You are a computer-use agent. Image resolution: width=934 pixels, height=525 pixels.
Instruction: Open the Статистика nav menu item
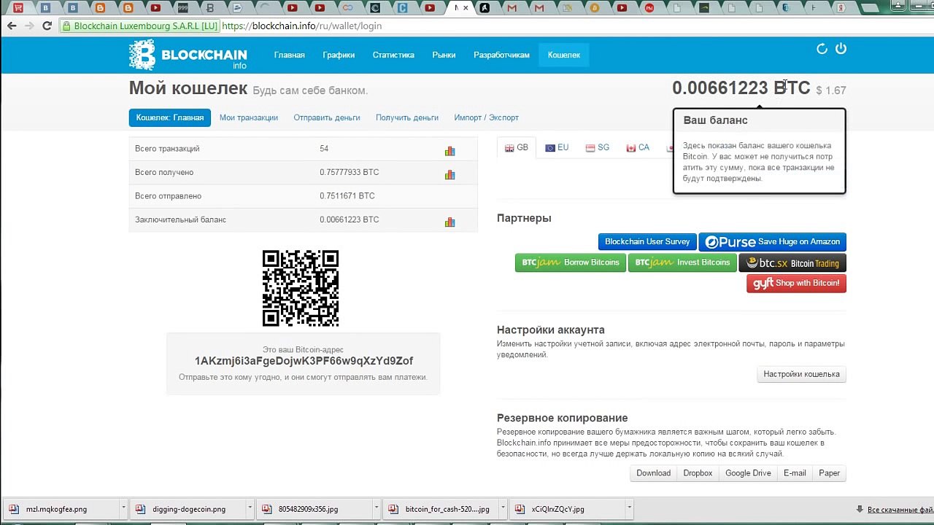[x=393, y=55]
